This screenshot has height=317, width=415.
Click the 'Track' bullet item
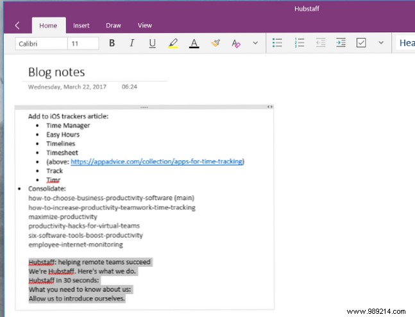(55, 171)
